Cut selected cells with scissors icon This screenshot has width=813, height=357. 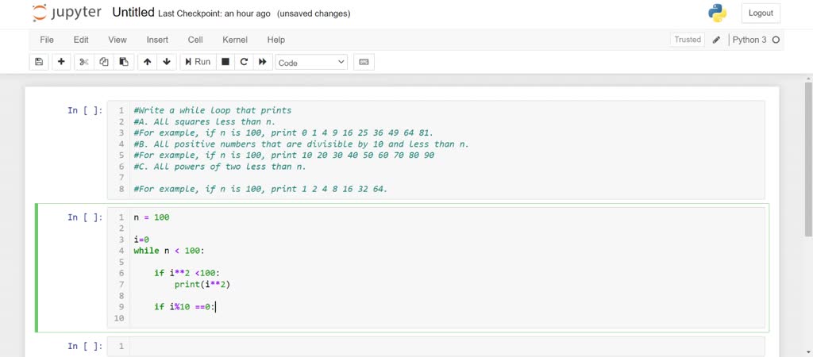click(x=84, y=62)
